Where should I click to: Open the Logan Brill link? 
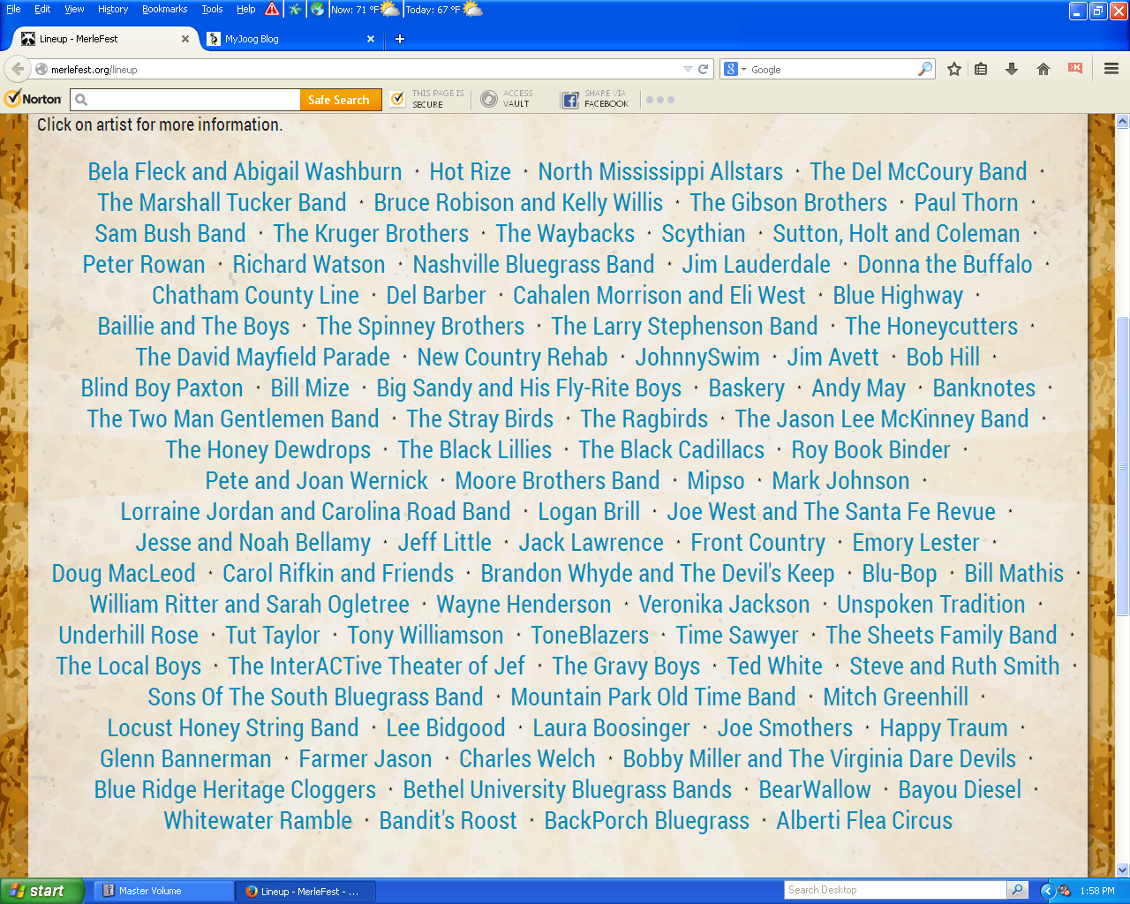coord(589,511)
